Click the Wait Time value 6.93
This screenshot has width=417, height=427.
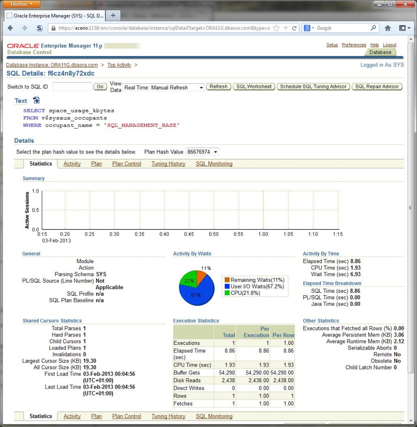pyautogui.click(x=355, y=274)
